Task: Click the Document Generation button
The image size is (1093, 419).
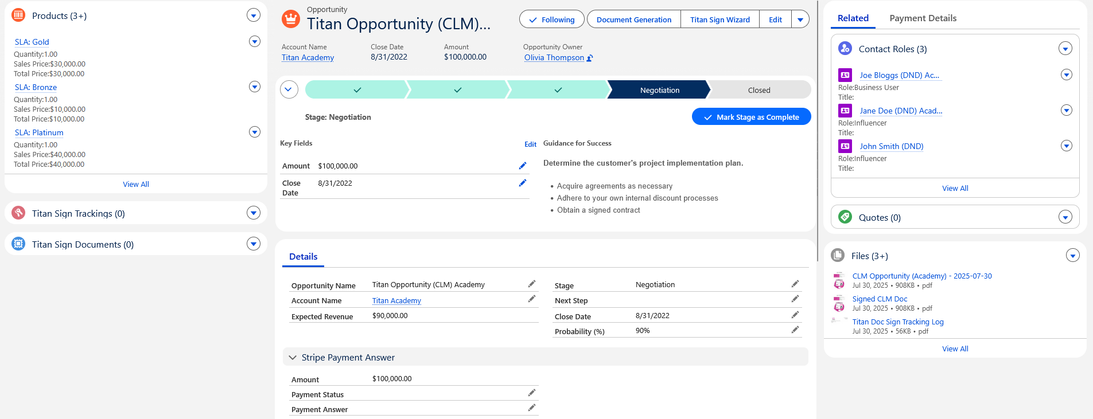Action: pos(633,19)
